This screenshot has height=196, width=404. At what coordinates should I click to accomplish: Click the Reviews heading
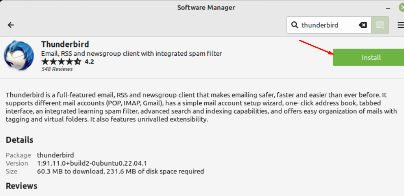pos(21,186)
